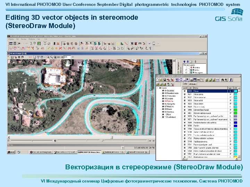Click the red double-arrow icon in the stereo toolbar
The image size is (250, 187).
tap(30, 57)
